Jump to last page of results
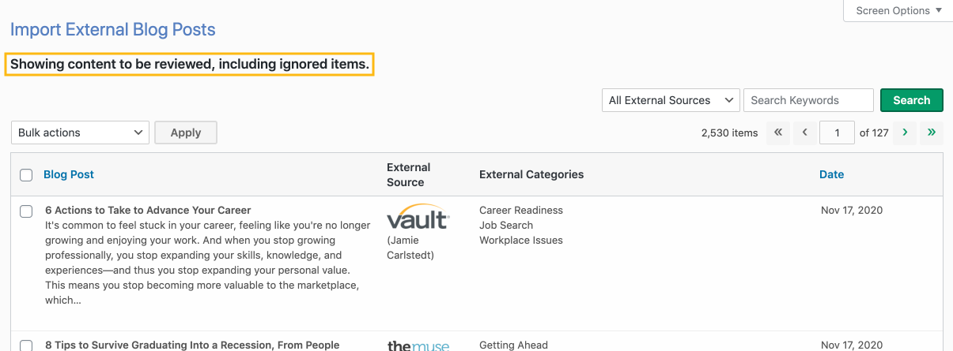 pos(932,133)
